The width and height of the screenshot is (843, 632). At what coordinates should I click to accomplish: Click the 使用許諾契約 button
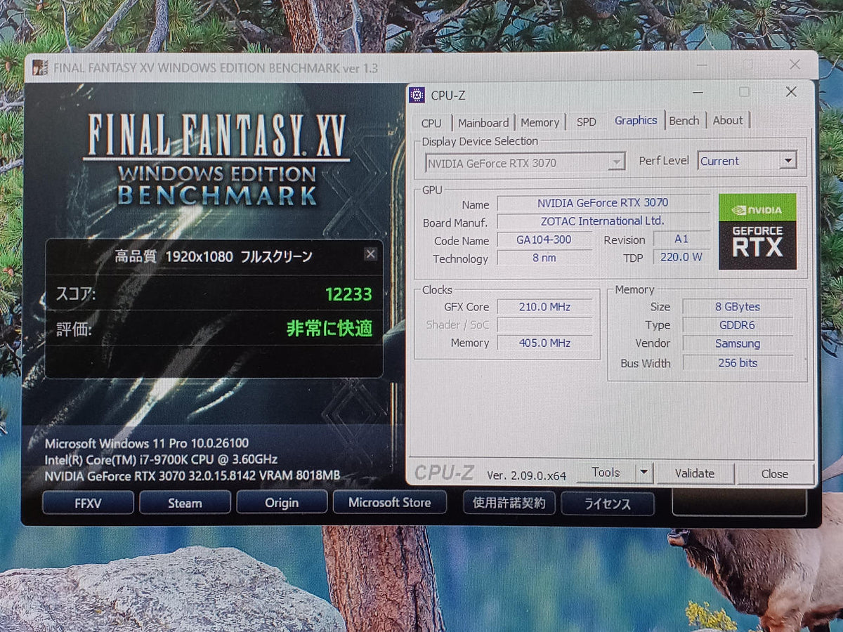(509, 502)
